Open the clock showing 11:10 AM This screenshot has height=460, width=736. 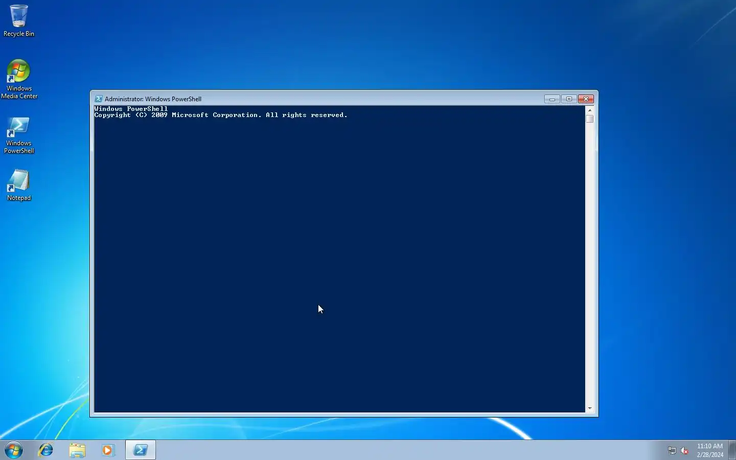[710, 450]
